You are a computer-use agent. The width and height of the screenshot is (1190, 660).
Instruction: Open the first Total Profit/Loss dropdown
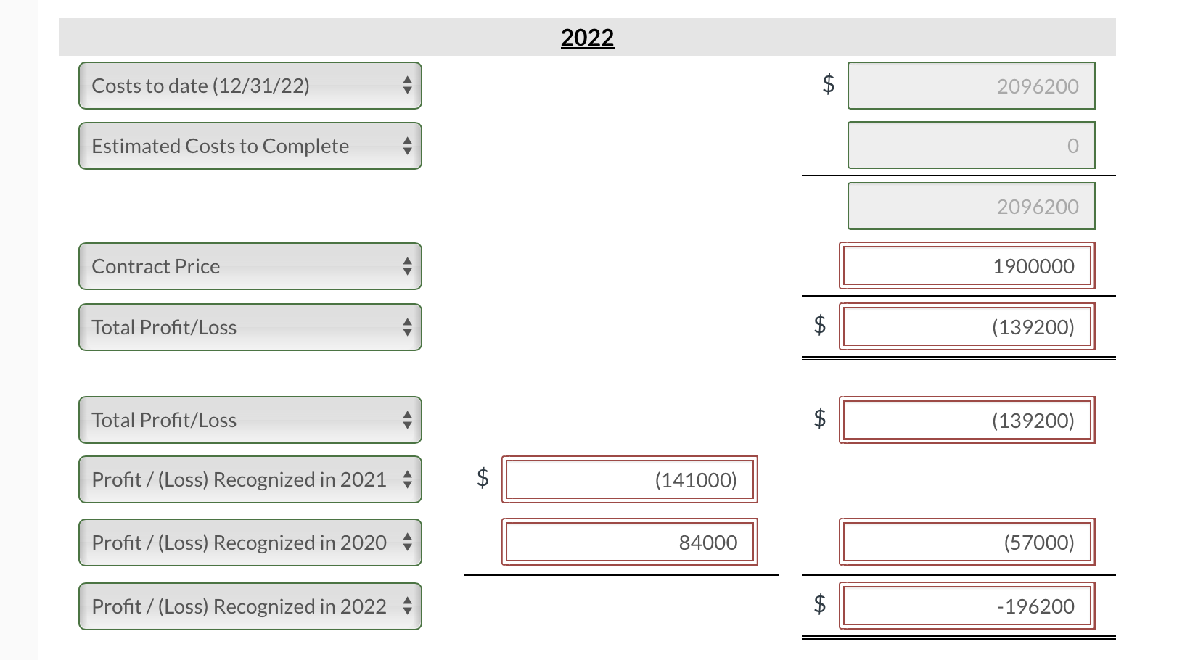click(250, 327)
